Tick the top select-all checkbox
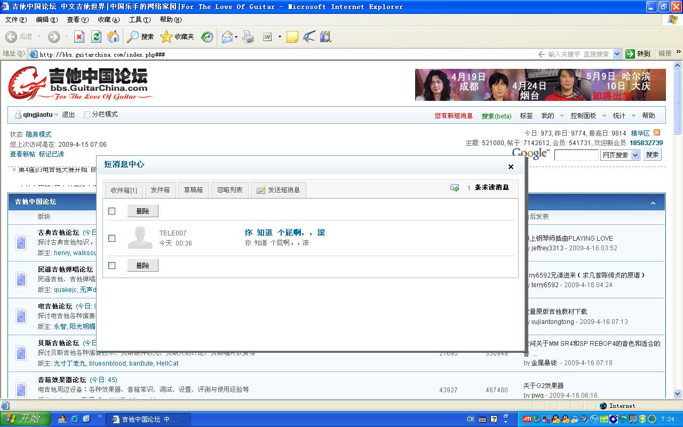This screenshot has width=683, height=427. (x=112, y=211)
